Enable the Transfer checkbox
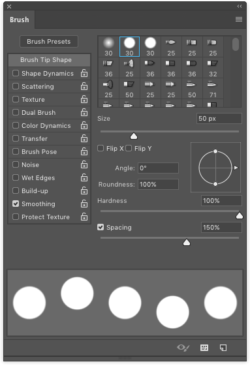 (16, 138)
